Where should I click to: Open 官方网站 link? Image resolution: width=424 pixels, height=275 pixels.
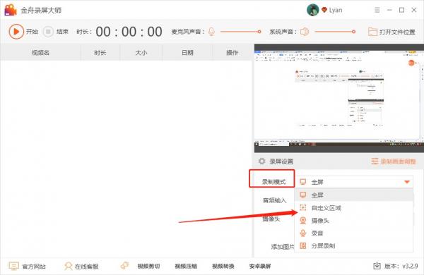click(34, 267)
